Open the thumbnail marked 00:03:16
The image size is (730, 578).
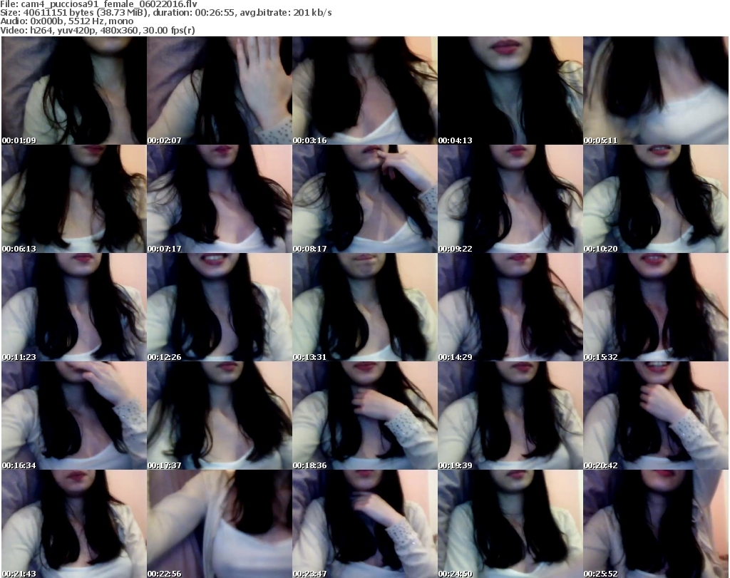point(365,91)
